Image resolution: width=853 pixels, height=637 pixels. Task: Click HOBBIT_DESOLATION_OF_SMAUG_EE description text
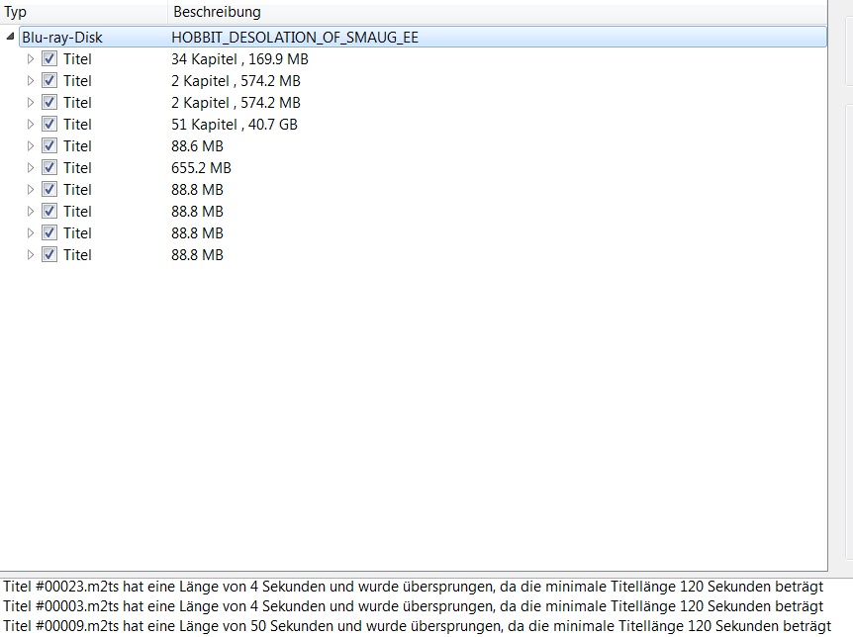tap(295, 37)
